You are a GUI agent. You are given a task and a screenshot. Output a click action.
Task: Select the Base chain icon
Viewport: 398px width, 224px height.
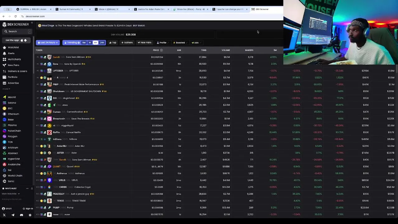4,119
